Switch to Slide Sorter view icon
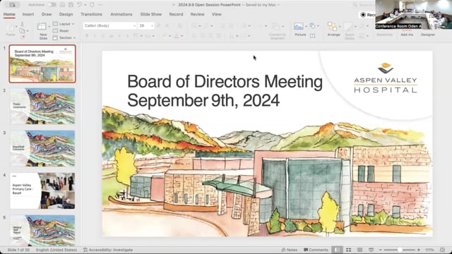452x254 pixels. [348, 250]
